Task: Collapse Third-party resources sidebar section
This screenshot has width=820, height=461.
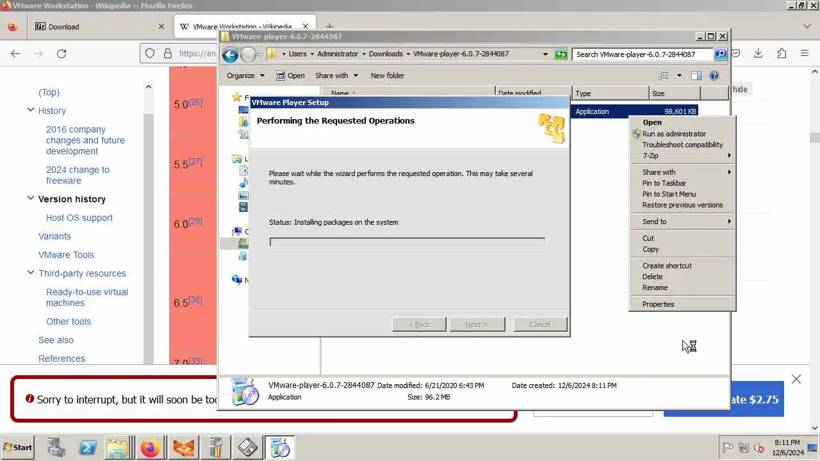Action: point(30,273)
